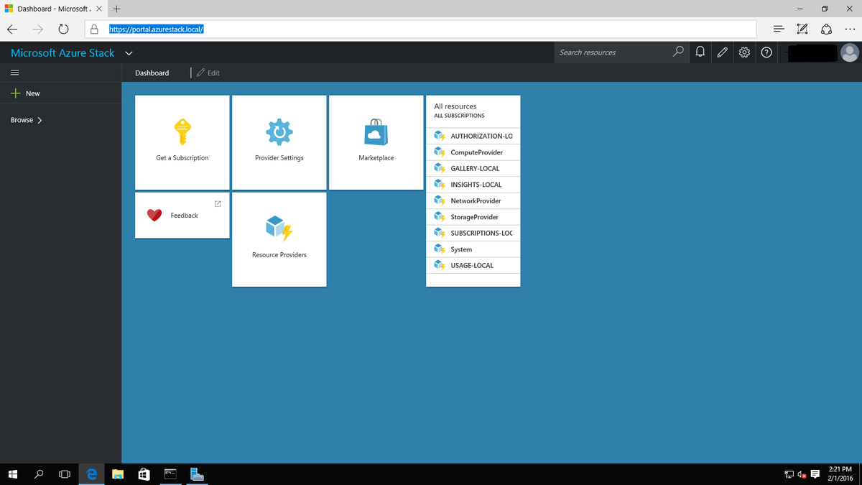Open the INSIGHTS-LOCAL resource

pyautogui.click(x=473, y=185)
